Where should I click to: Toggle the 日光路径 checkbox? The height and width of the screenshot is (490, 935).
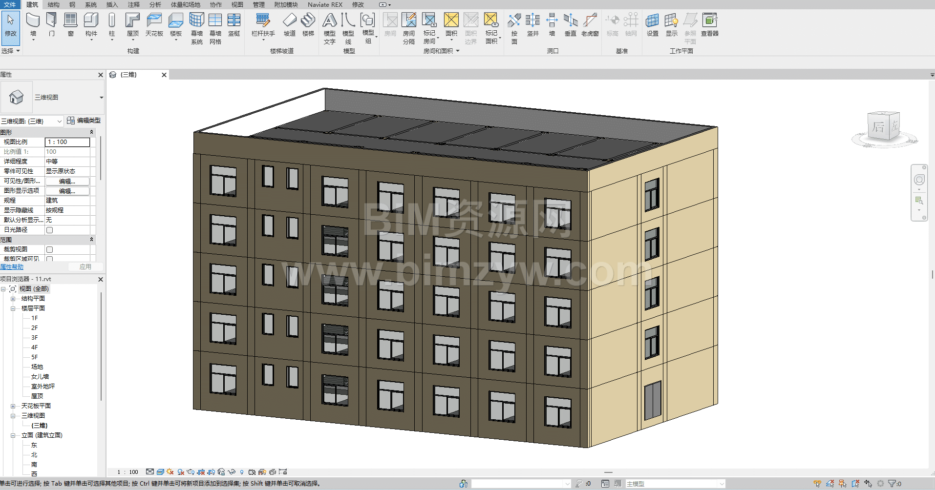coord(49,230)
